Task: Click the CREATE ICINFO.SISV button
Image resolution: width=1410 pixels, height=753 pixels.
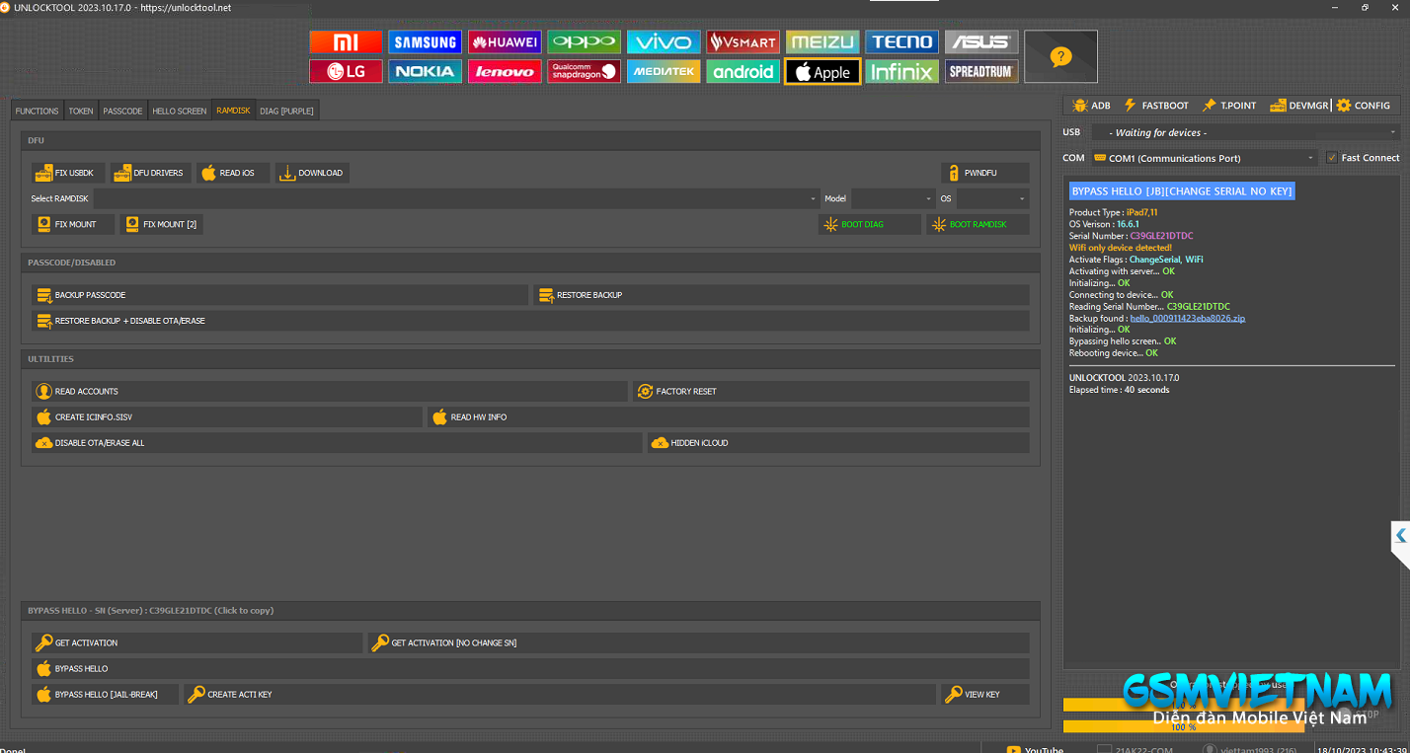Action: point(226,417)
